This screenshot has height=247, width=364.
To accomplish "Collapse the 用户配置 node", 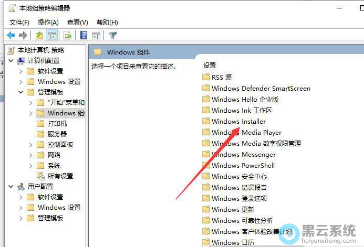I will [x=11, y=186].
